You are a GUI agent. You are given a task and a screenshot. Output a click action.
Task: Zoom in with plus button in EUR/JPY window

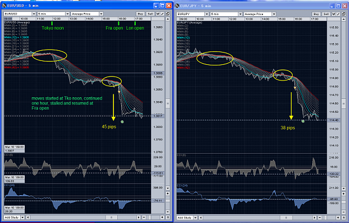pyautogui.click(x=338, y=217)
